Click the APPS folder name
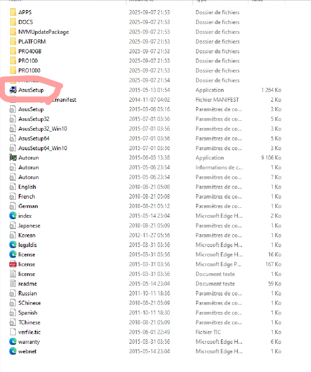Viewport: 311px width, 372px height. tap(25, 12)
